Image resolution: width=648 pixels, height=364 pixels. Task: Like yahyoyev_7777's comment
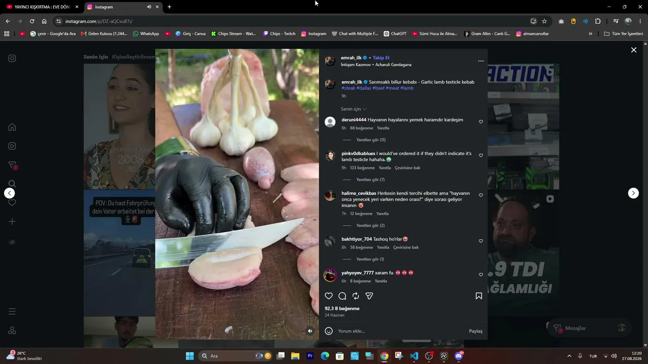pos(481,275)
